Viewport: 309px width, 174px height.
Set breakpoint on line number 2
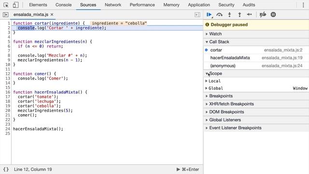[9, 28]
